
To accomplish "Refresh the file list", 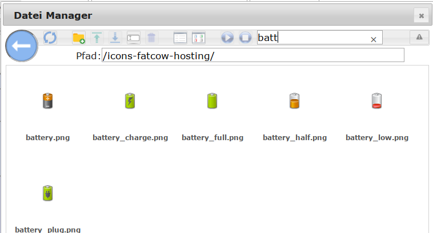I will [50, 38].
